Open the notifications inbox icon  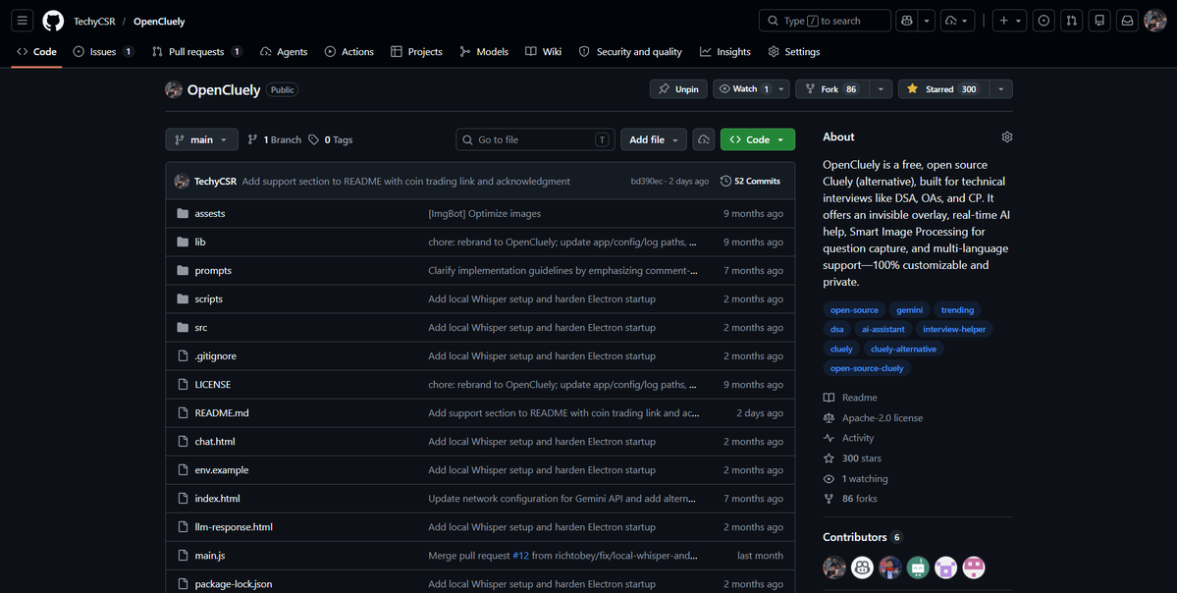(1127, 21)
